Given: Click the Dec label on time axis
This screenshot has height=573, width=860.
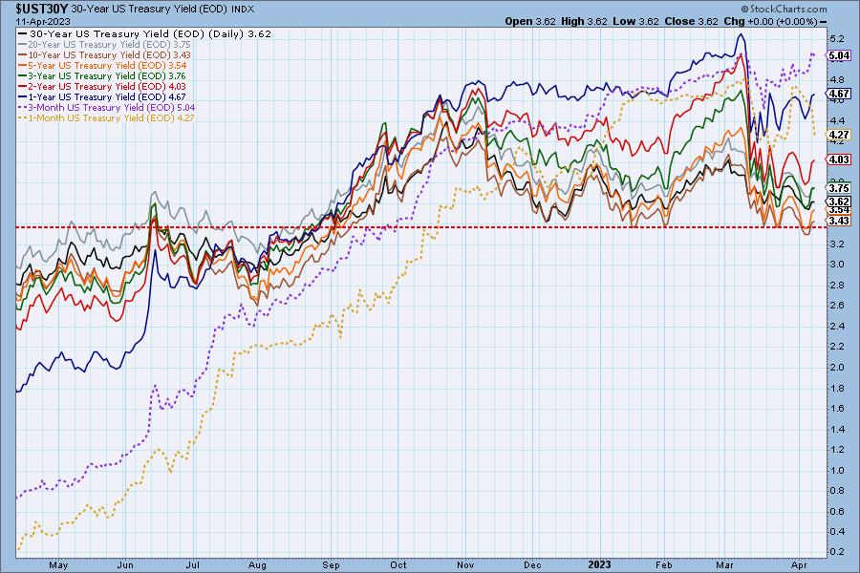Looking at the screenshot, I should pos(532,564).
